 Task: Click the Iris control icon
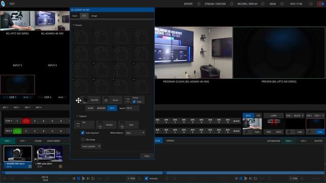click(x=78, y=125)
